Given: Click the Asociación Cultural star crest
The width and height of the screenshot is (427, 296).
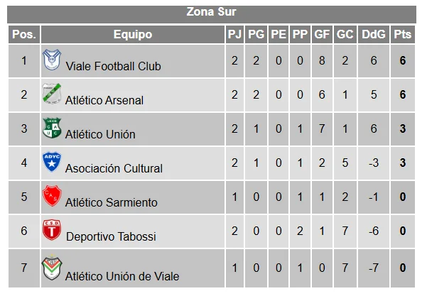Looking at the screenshot, I should [51, 163].
